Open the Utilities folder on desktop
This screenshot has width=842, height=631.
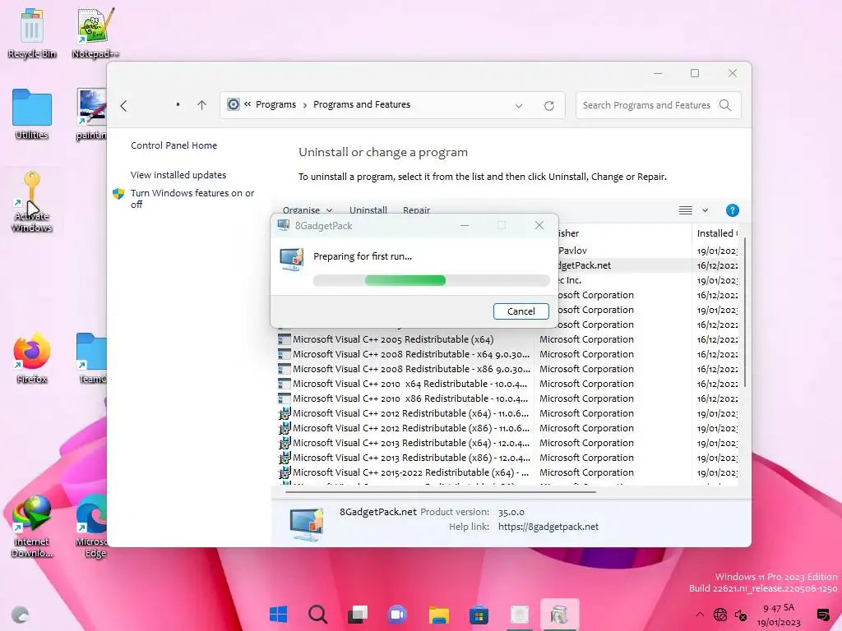(x=32, y=113)
